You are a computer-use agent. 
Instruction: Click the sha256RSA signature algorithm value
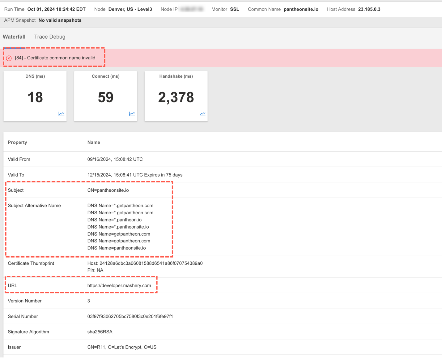pos(100,332)
